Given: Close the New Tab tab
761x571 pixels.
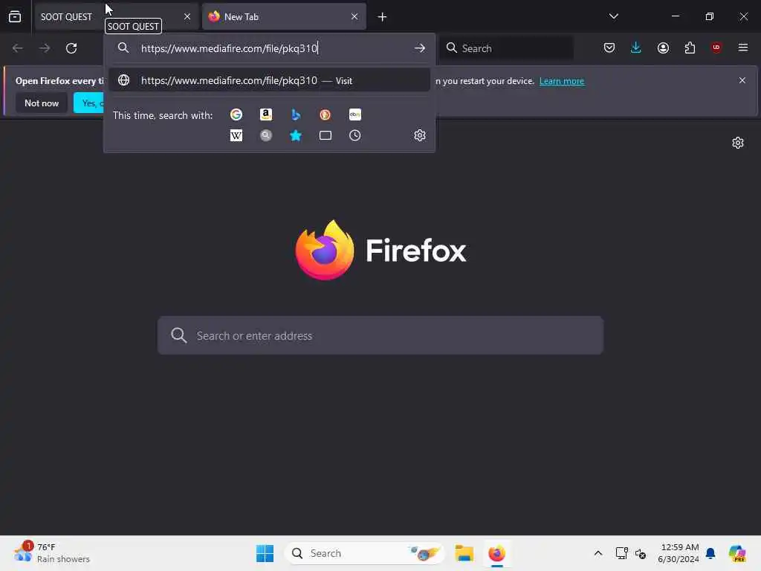Looking at the screenshot, I should click(354, 16).
